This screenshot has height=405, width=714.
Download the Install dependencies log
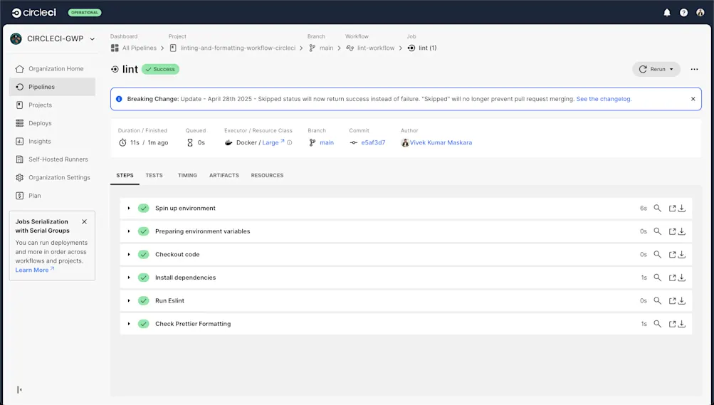coord(682,278)
